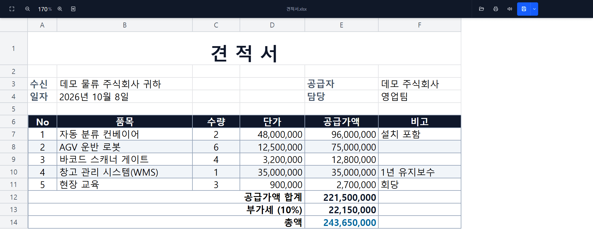Click the blue total 243,650,000 cell
This screenshot has height=244, width=593.
tap(342, 222)
